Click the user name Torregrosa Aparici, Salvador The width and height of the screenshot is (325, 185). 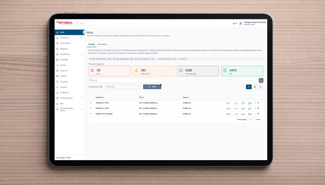255,22
